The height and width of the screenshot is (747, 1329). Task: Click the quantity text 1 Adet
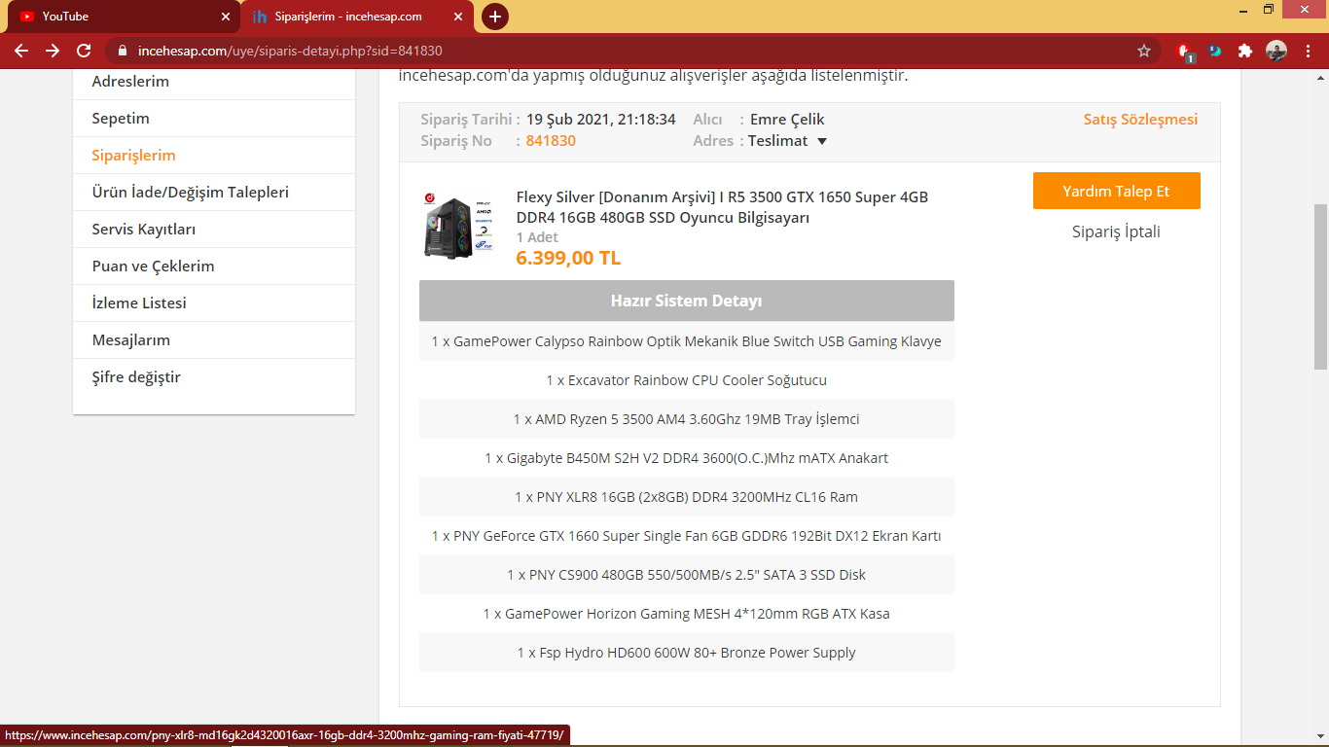[537, 237]
